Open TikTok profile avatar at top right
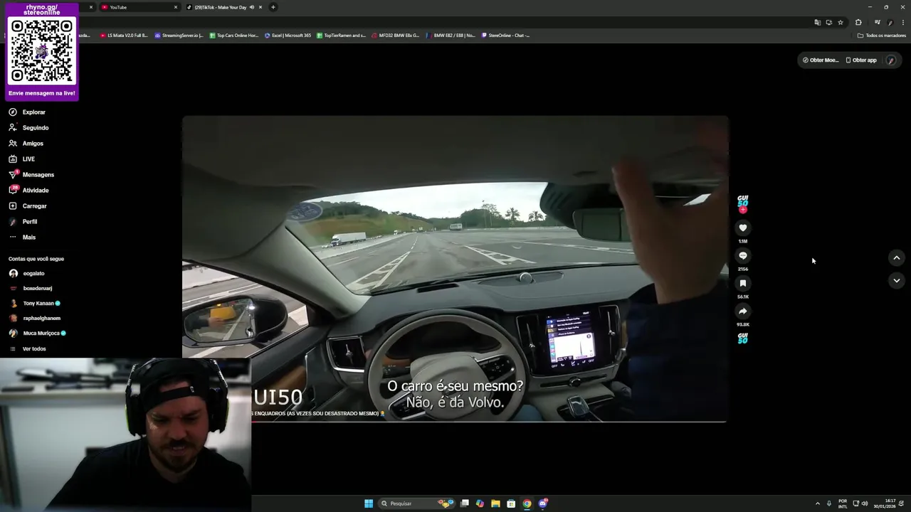Viewport: 911px width, 512px height. [890, 60]
